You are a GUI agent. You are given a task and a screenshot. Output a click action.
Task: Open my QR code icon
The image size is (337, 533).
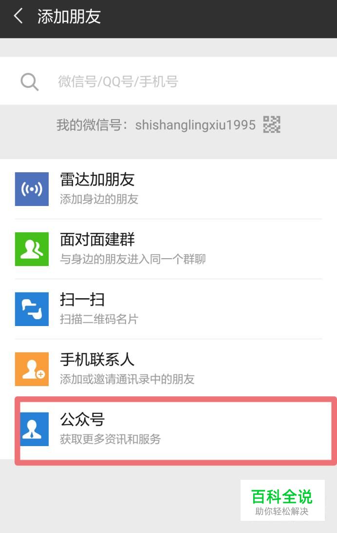pyautogui.click(x=272, y=124)
